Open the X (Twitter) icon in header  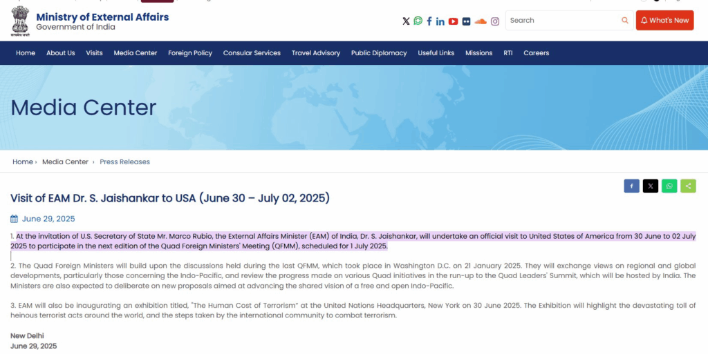click(406, 21)
